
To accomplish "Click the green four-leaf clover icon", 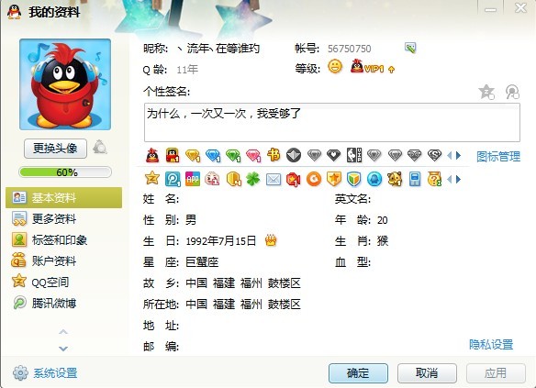I will click(x=253, y=179).
